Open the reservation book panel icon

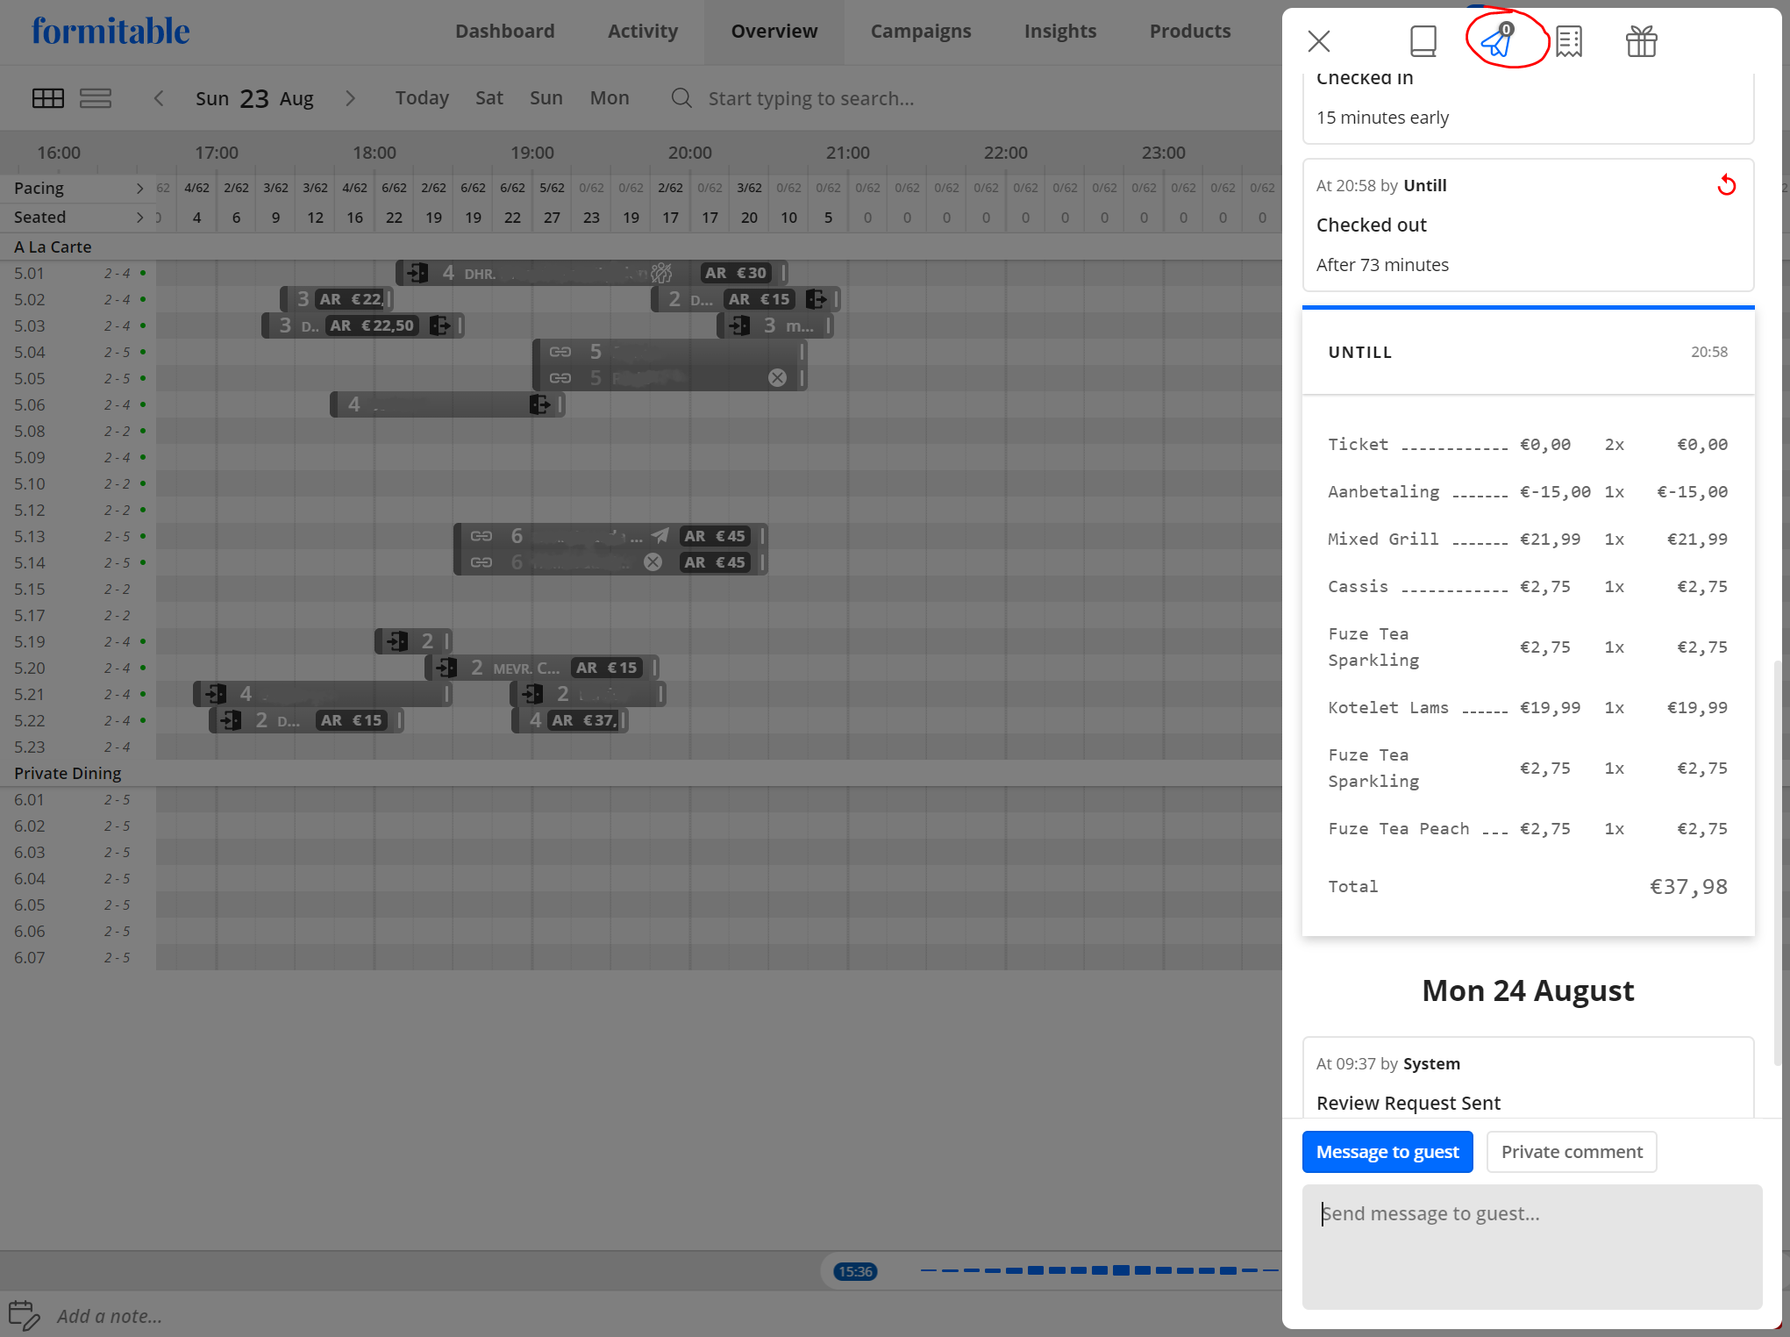tap(1423, 41)
